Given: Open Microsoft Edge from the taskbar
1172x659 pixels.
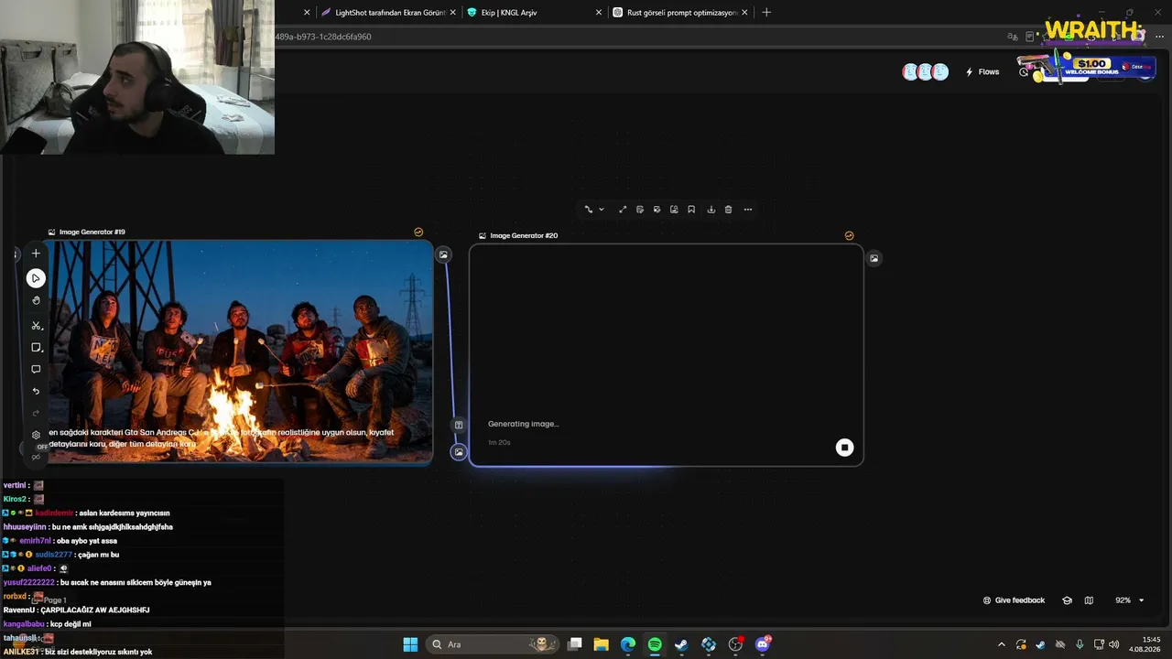Looking at the screenshot, I should pos(628,644).
